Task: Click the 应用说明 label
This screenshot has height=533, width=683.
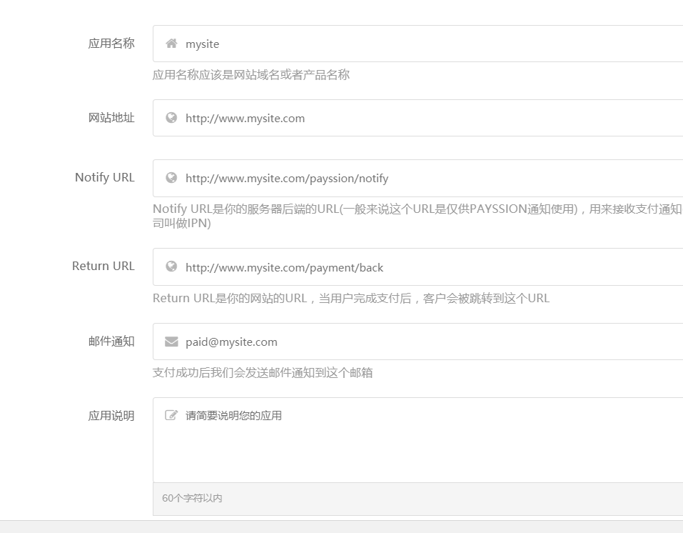Action: (x=110, y=416)
